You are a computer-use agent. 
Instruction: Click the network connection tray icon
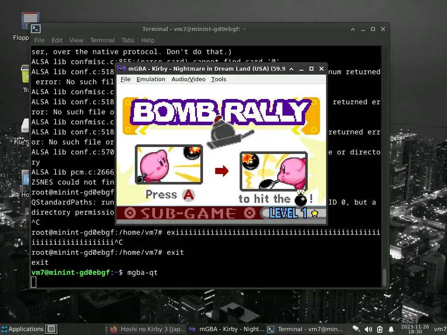pos(356,329)
